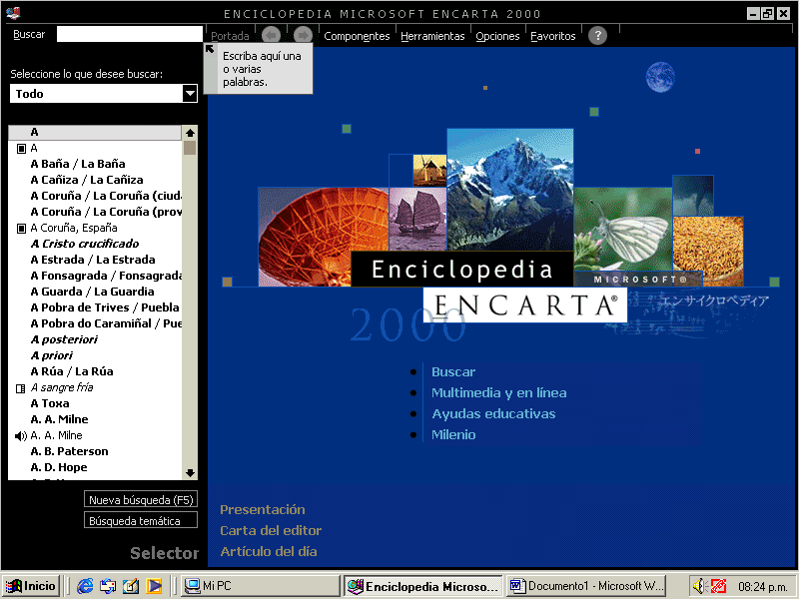Click the results list scrollbar thumb

[190, 148]
